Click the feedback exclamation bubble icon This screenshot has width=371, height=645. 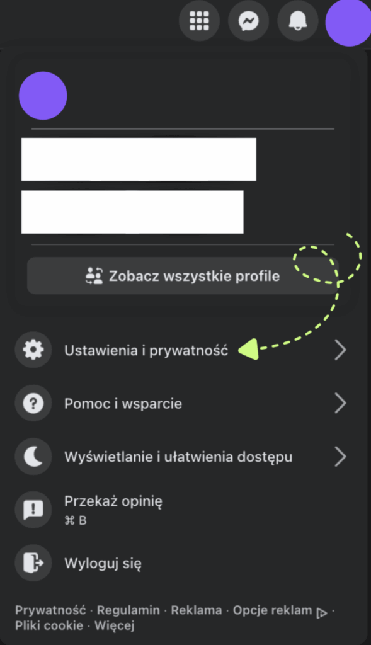point(33,510)
